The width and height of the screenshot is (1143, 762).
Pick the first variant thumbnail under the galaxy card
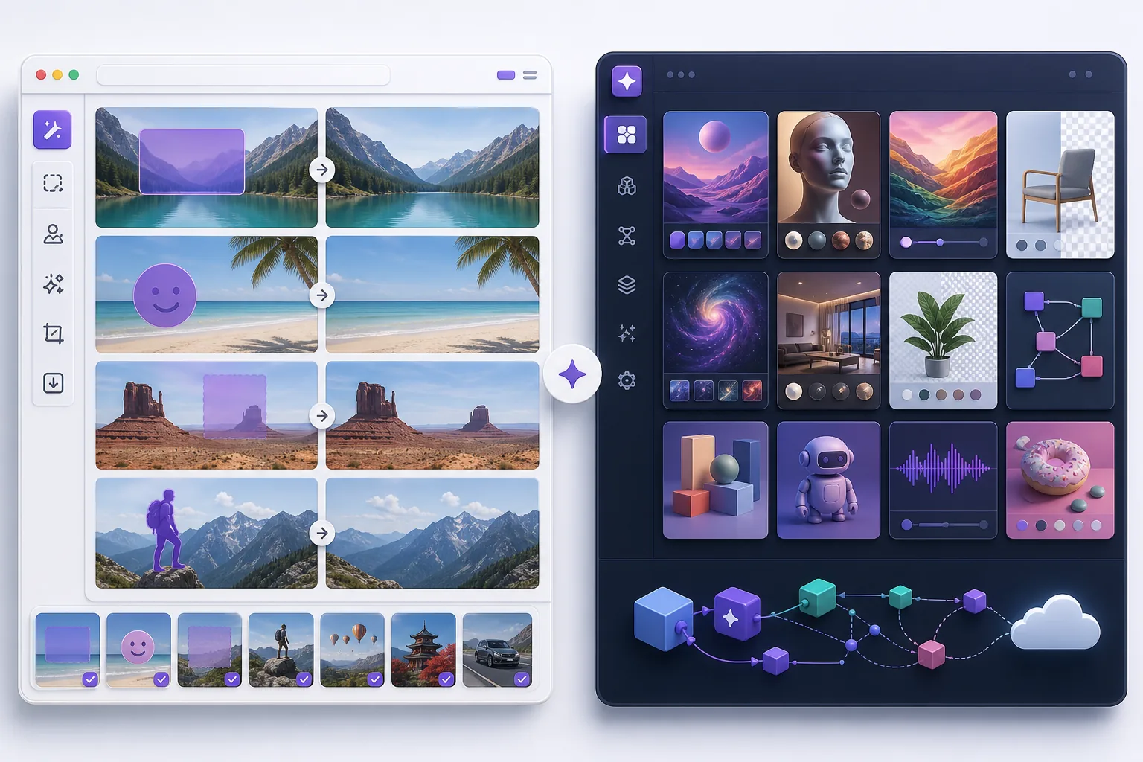click(x=679, y=390)
